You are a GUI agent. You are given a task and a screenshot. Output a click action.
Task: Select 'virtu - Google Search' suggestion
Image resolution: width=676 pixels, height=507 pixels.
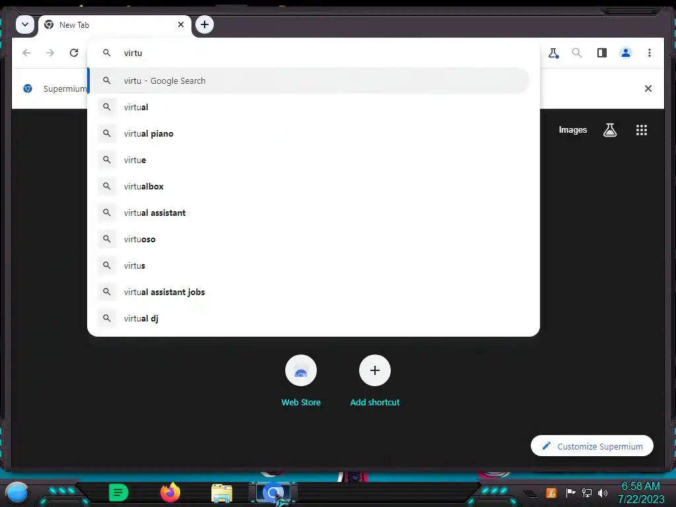(309, 81)
